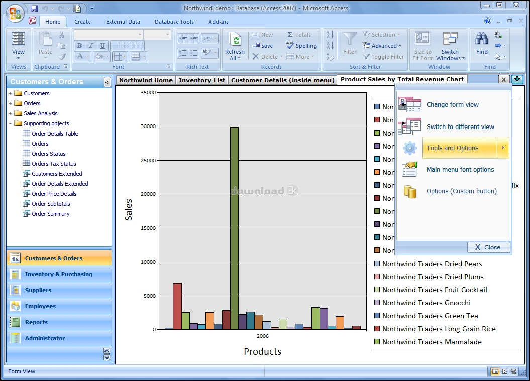Switch to the Inventory List tab

[x=202, y=80]
